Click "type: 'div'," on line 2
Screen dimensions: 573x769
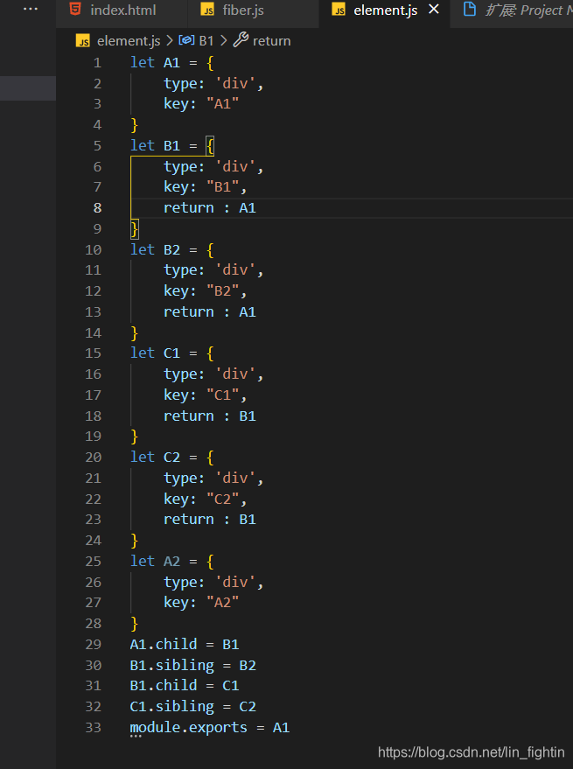coord(213,84)
